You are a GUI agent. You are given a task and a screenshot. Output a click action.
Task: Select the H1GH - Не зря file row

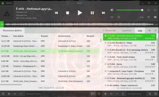pyautogui.click(x=50, y=56)
